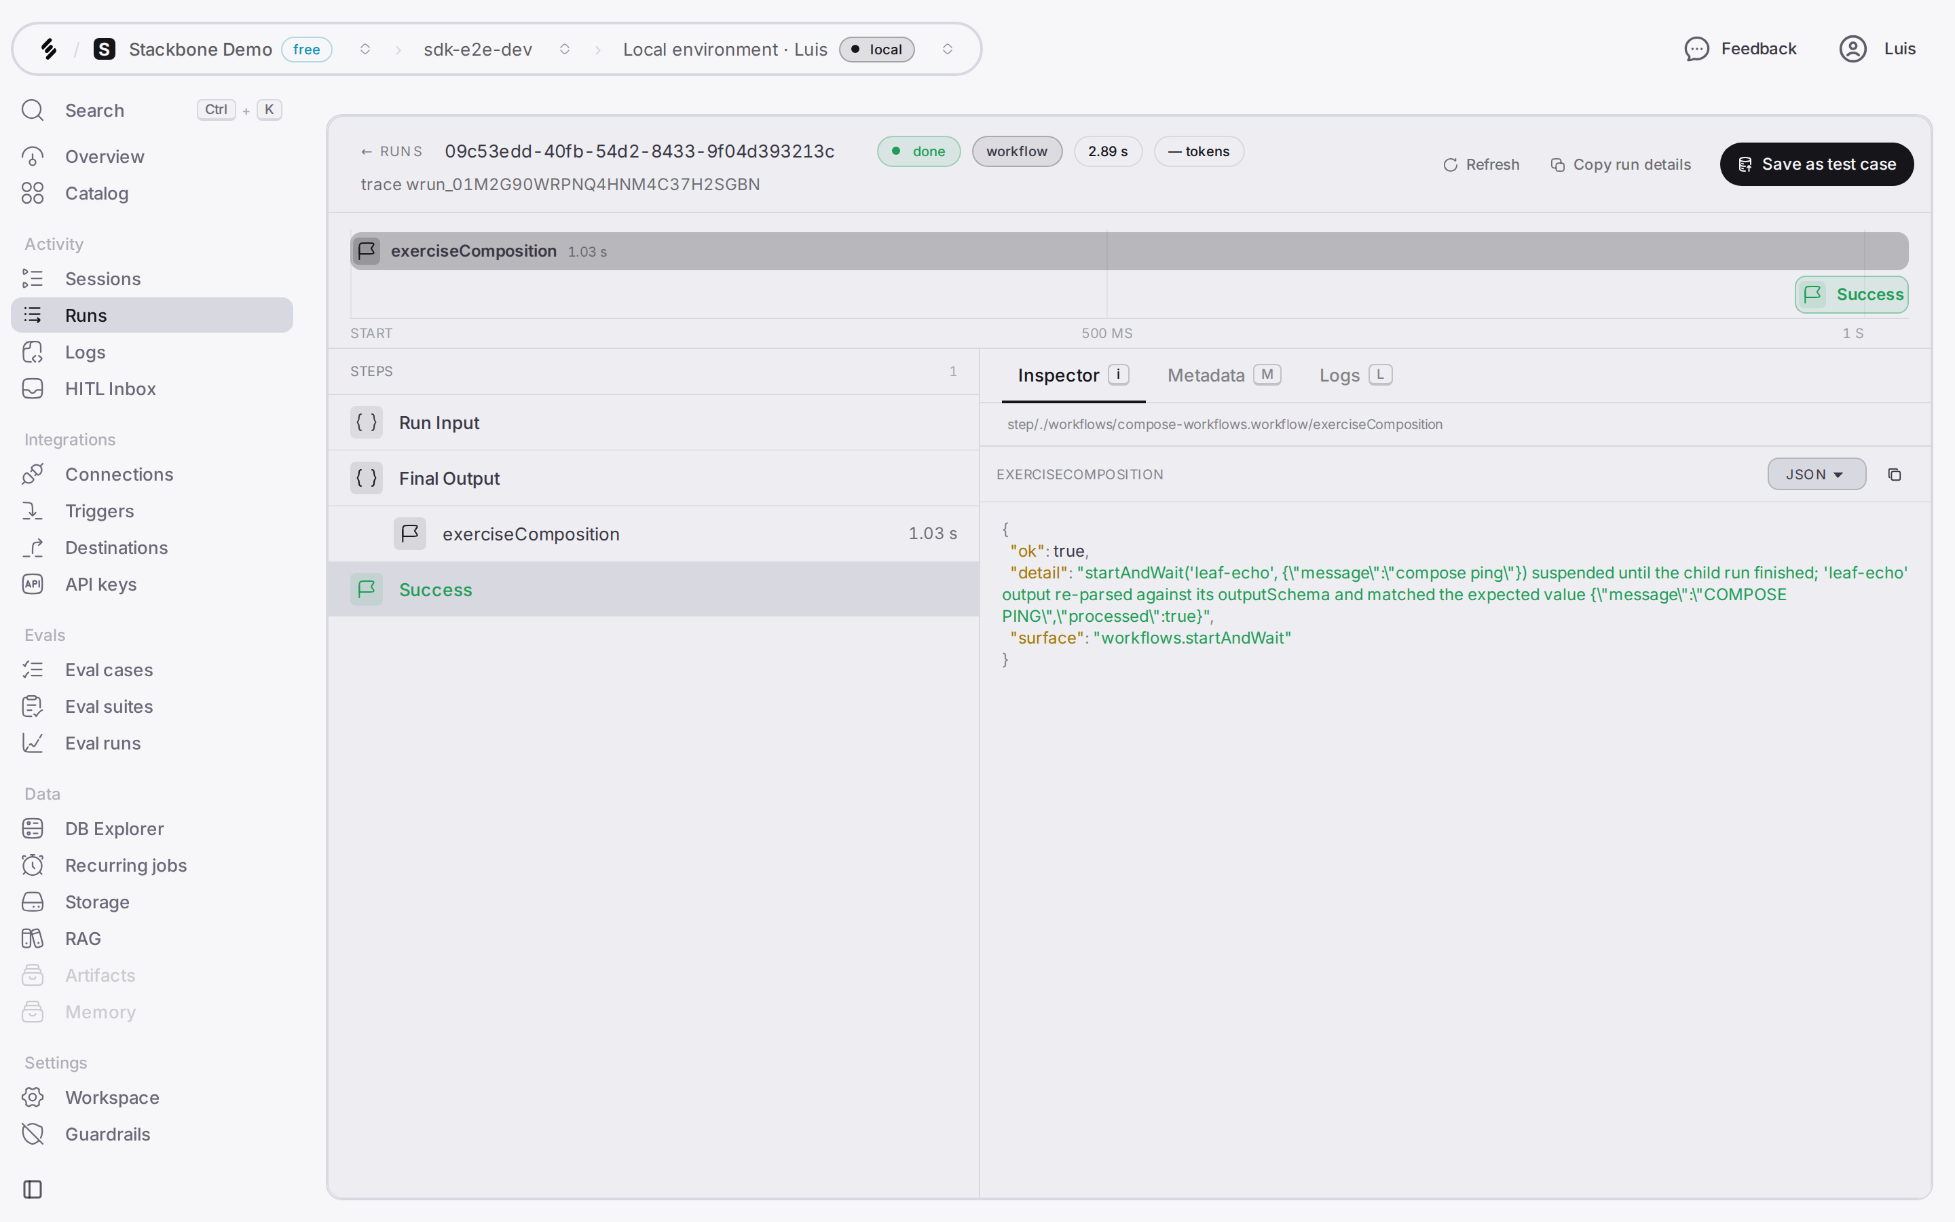Click the tokens badge
The image size is (1955, 1222).
point(1199,151)
